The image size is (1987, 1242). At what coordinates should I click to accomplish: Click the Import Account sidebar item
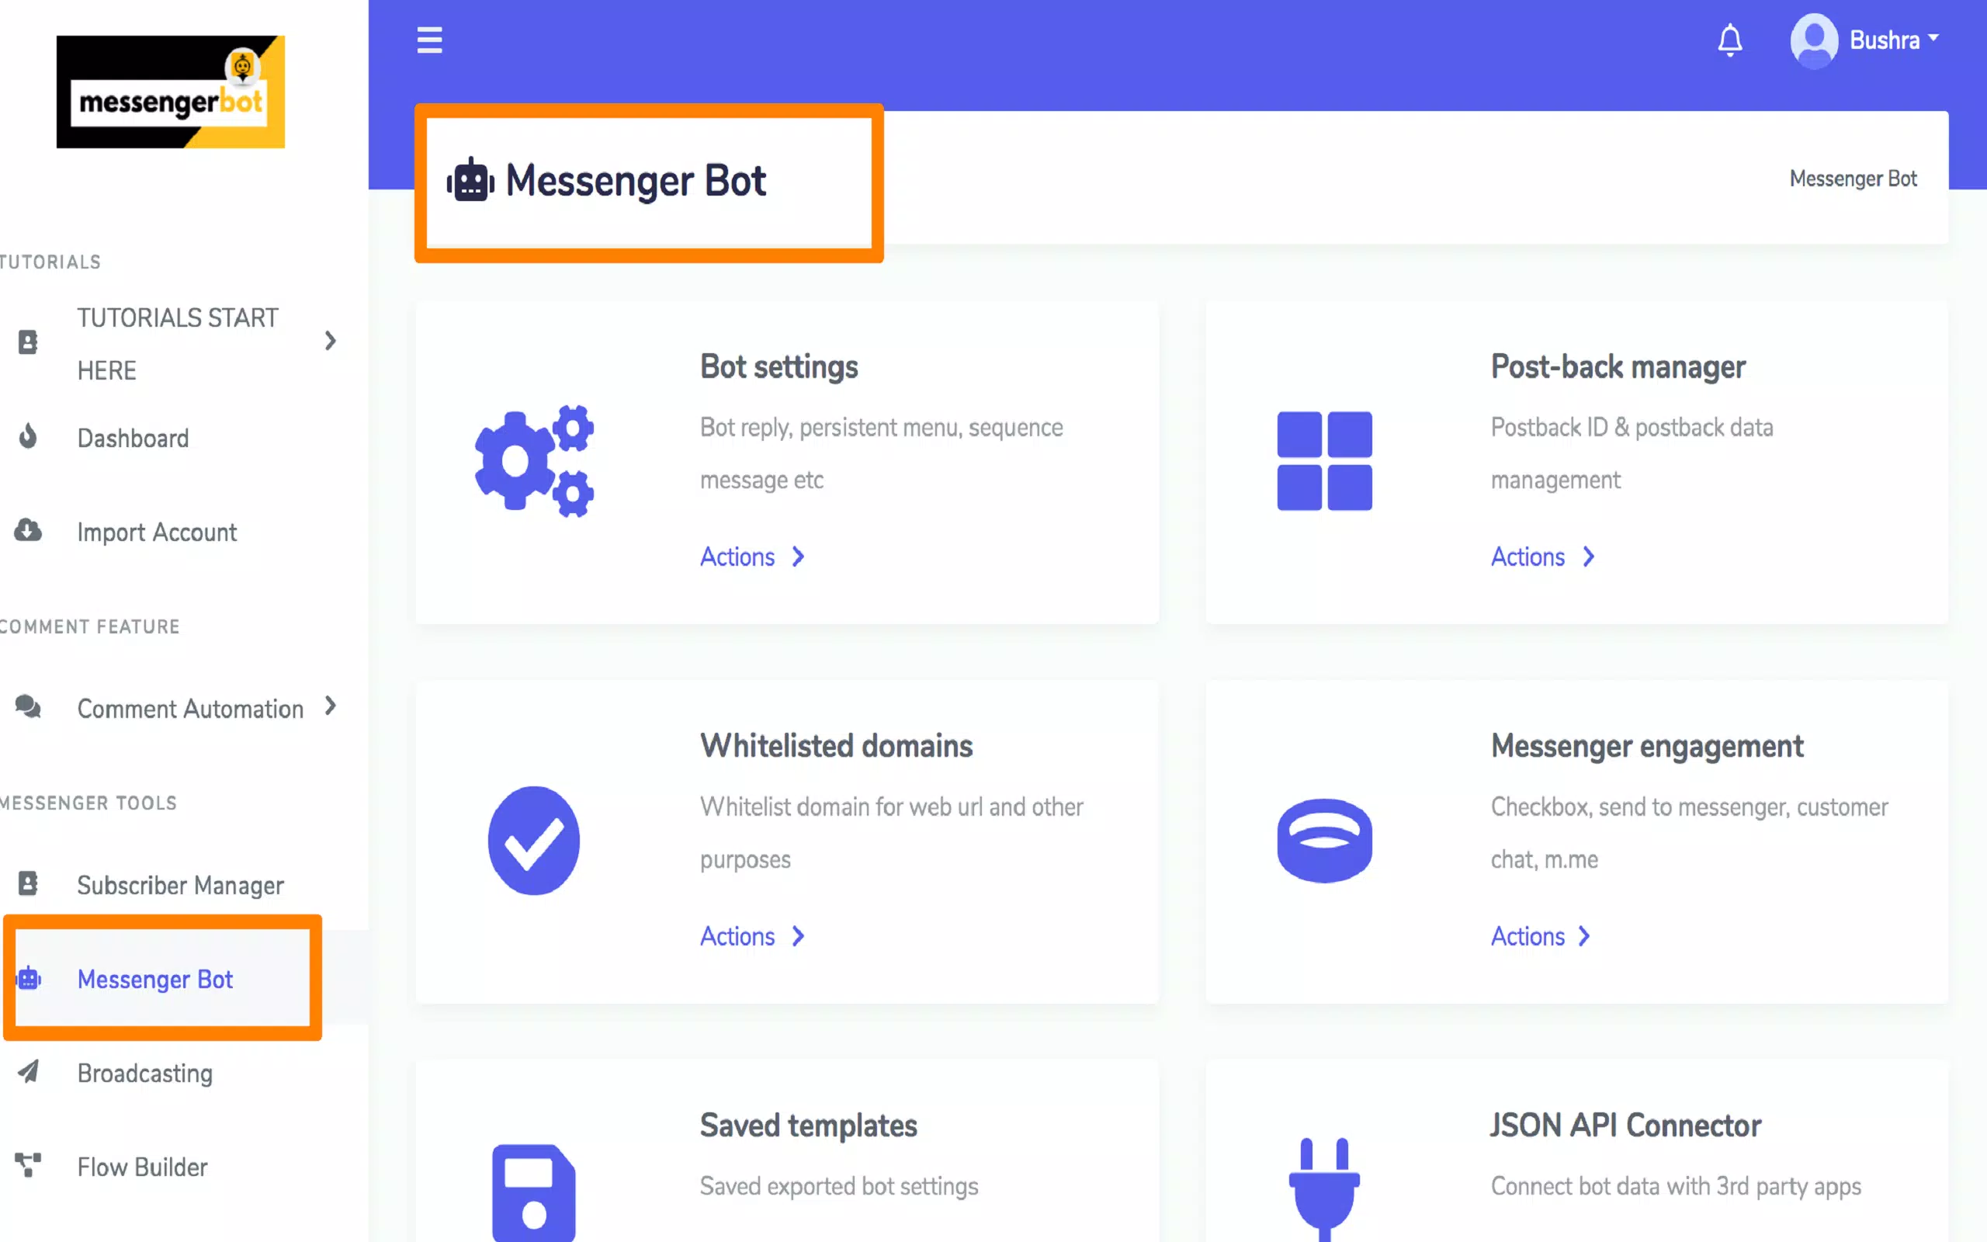(x=158, y=531)
